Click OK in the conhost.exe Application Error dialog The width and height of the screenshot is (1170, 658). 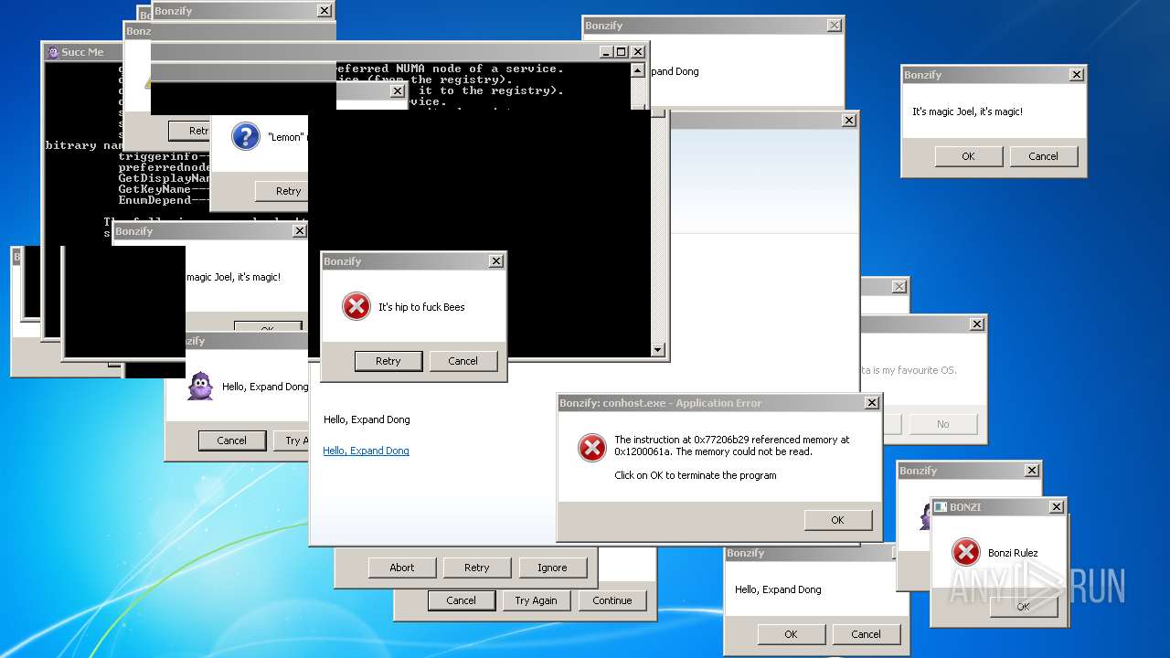click(838, 520)
